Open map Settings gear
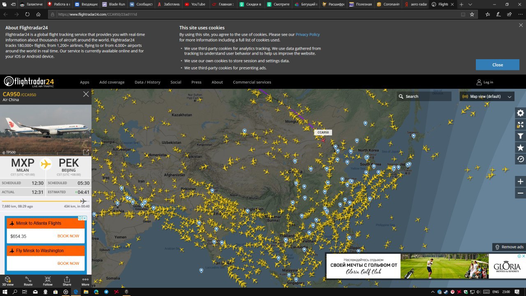 tap(520, 113)
